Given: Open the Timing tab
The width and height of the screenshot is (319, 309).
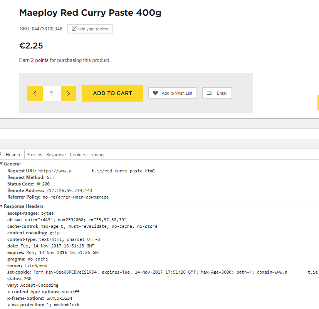Looking at the screenshot, I should point(97,155).
